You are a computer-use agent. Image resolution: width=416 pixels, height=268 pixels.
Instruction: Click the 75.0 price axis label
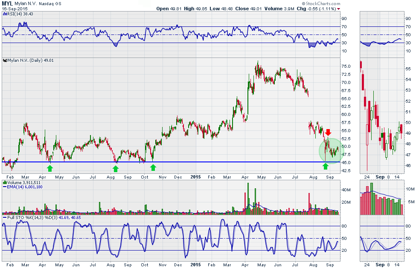tap(346, 66)
